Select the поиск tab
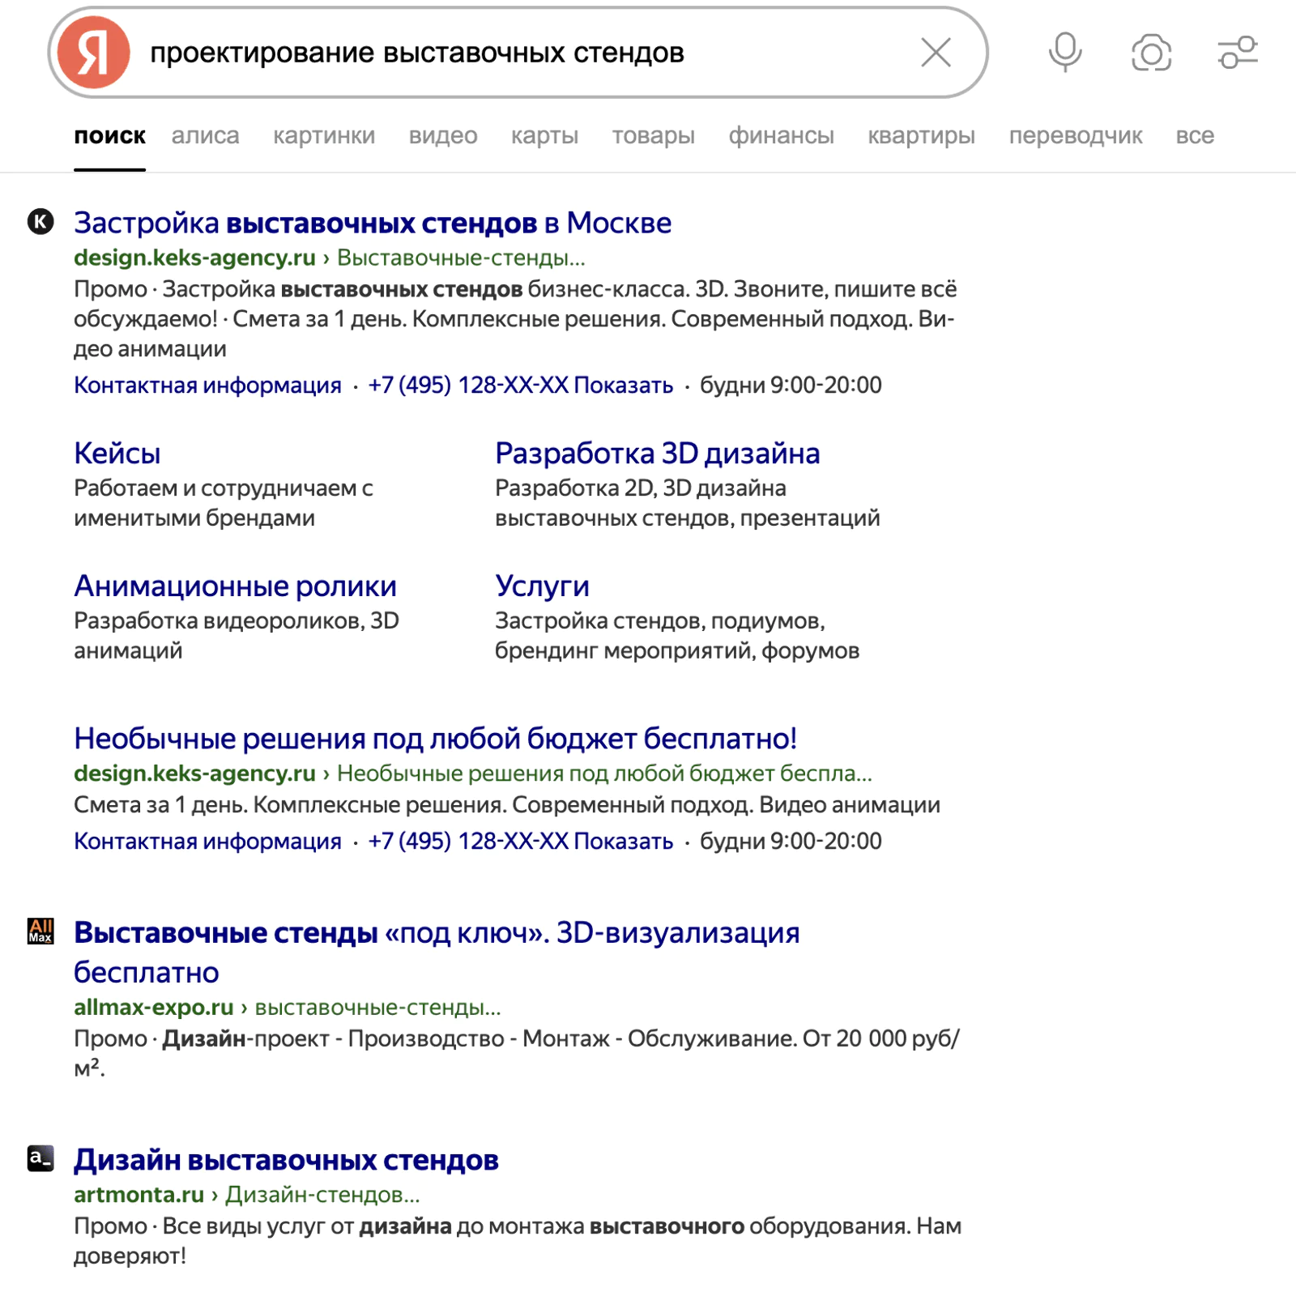1296x1296 pixels. click(x=109, y=136)
